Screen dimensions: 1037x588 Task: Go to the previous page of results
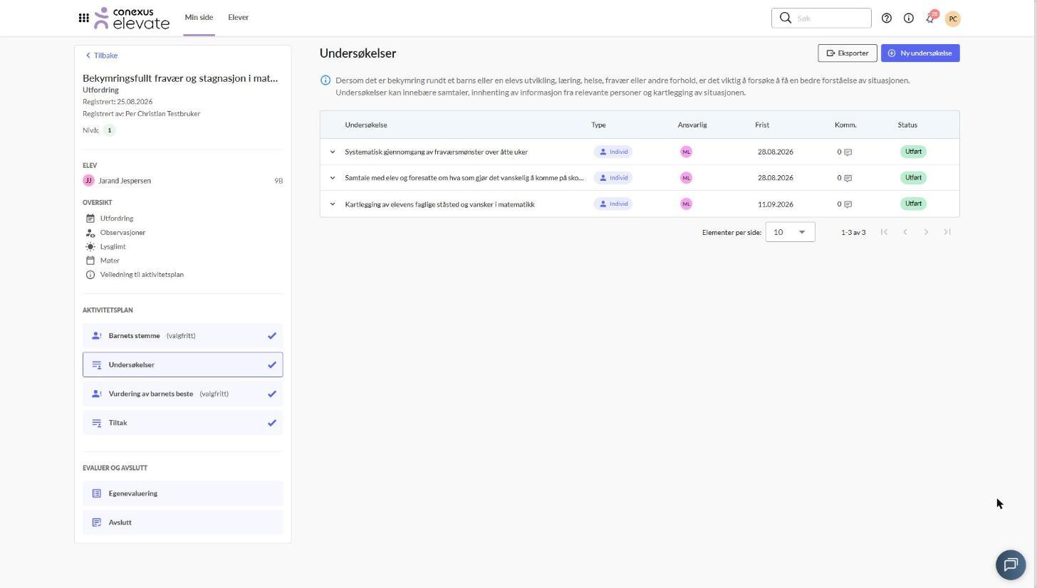pyautogui.click(x=905, y=232)
